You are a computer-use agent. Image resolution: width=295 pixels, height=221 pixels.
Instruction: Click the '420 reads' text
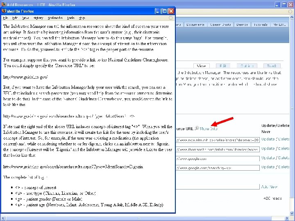tap(272, 198)
